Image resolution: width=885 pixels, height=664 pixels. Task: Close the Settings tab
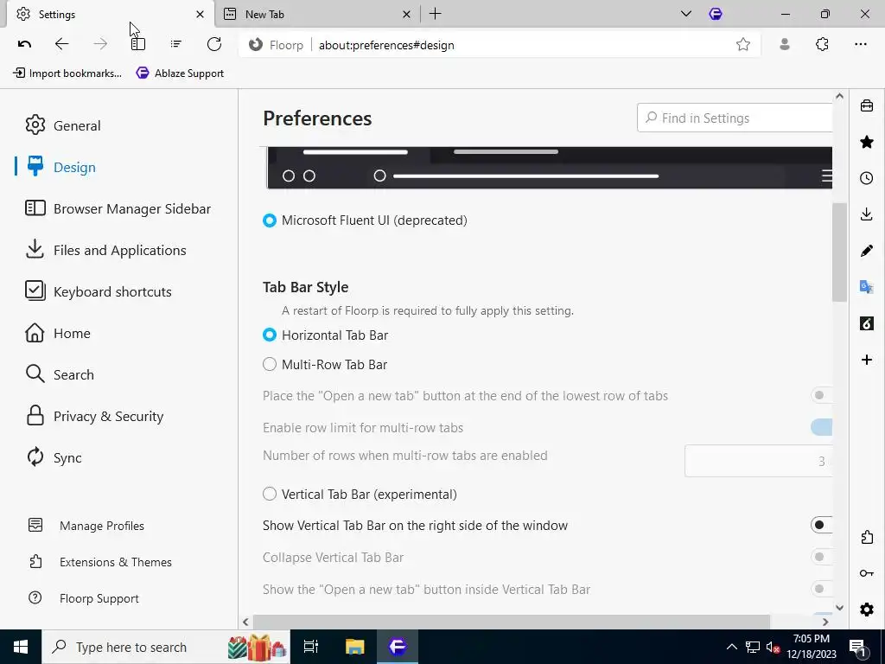(x=200, y=14)
